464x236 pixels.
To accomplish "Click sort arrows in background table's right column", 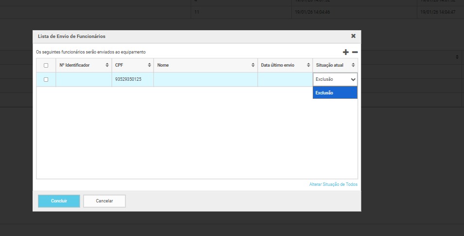I will pyautogui.click(x=458, y=57).
